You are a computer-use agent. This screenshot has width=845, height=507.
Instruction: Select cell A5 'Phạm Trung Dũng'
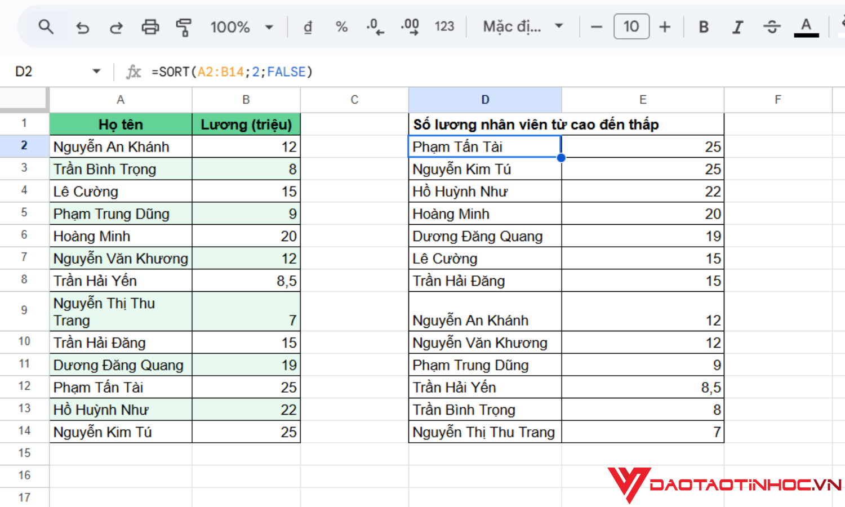pyautogui.click(x=121, y=214)
